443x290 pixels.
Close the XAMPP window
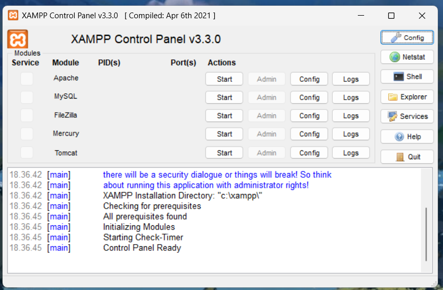(x=422, y=16)
